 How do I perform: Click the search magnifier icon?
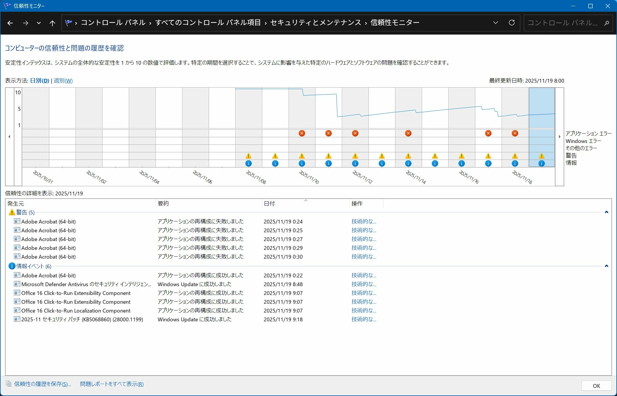pyautogui.click(x=606, y=23)
